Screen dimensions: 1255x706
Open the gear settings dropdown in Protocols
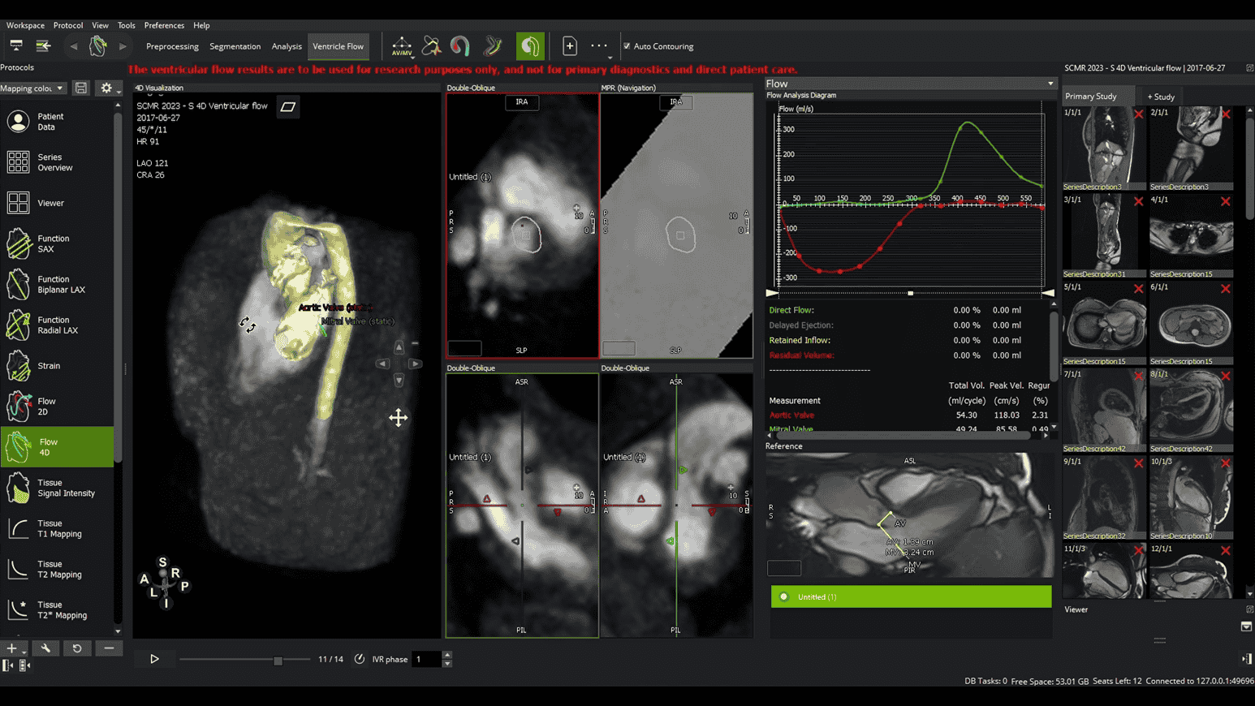point(107,88)
